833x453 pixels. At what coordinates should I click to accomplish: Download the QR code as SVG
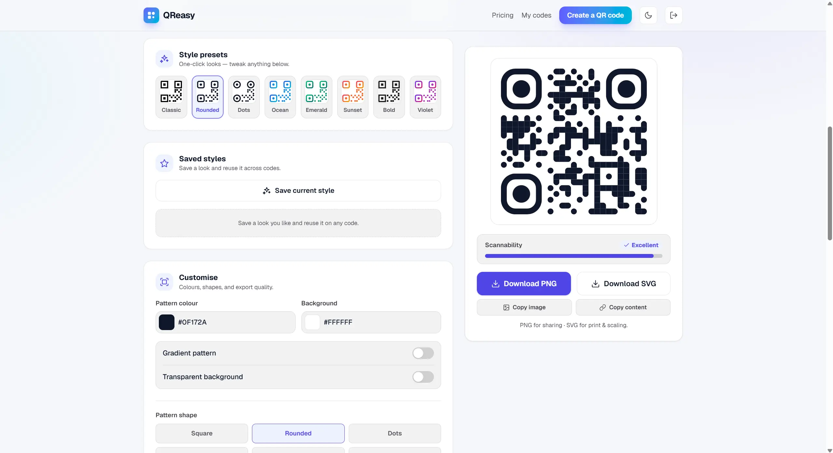click(x=623, y=284)
